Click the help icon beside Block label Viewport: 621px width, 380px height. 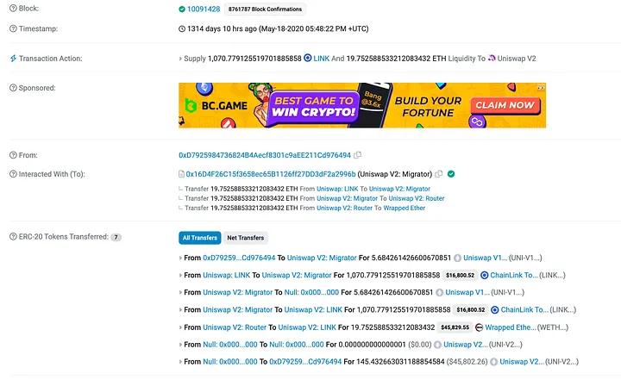[x=12, y=8]
